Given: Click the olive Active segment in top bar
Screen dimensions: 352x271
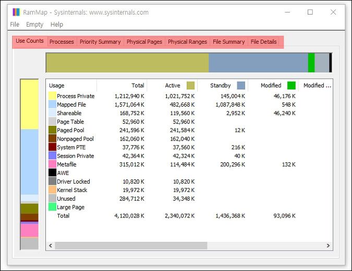Looking at the screenshot, I should [x=128, y=63].
